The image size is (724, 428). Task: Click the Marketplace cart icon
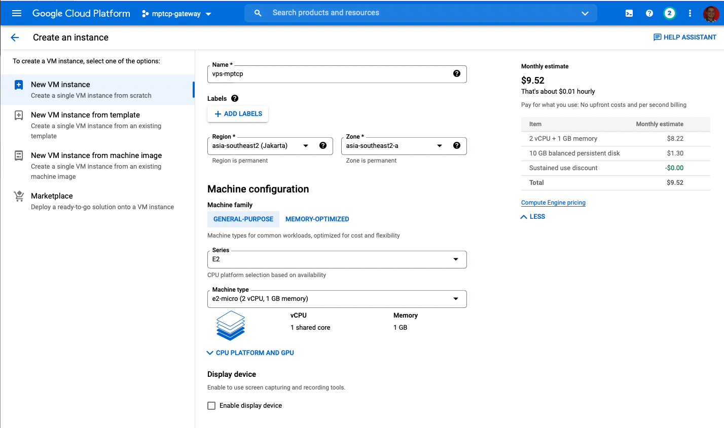19,196
